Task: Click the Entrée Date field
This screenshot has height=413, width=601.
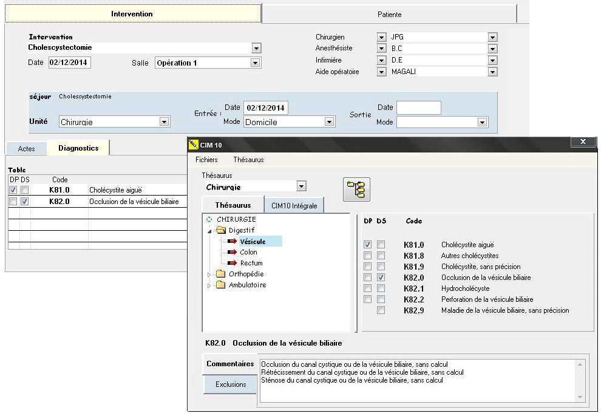Action: point(266,108)
